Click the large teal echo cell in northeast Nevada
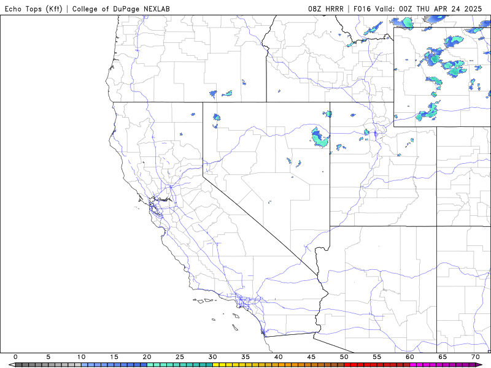The height and width of the screenshot is (368, 491). tap(320, 137)
